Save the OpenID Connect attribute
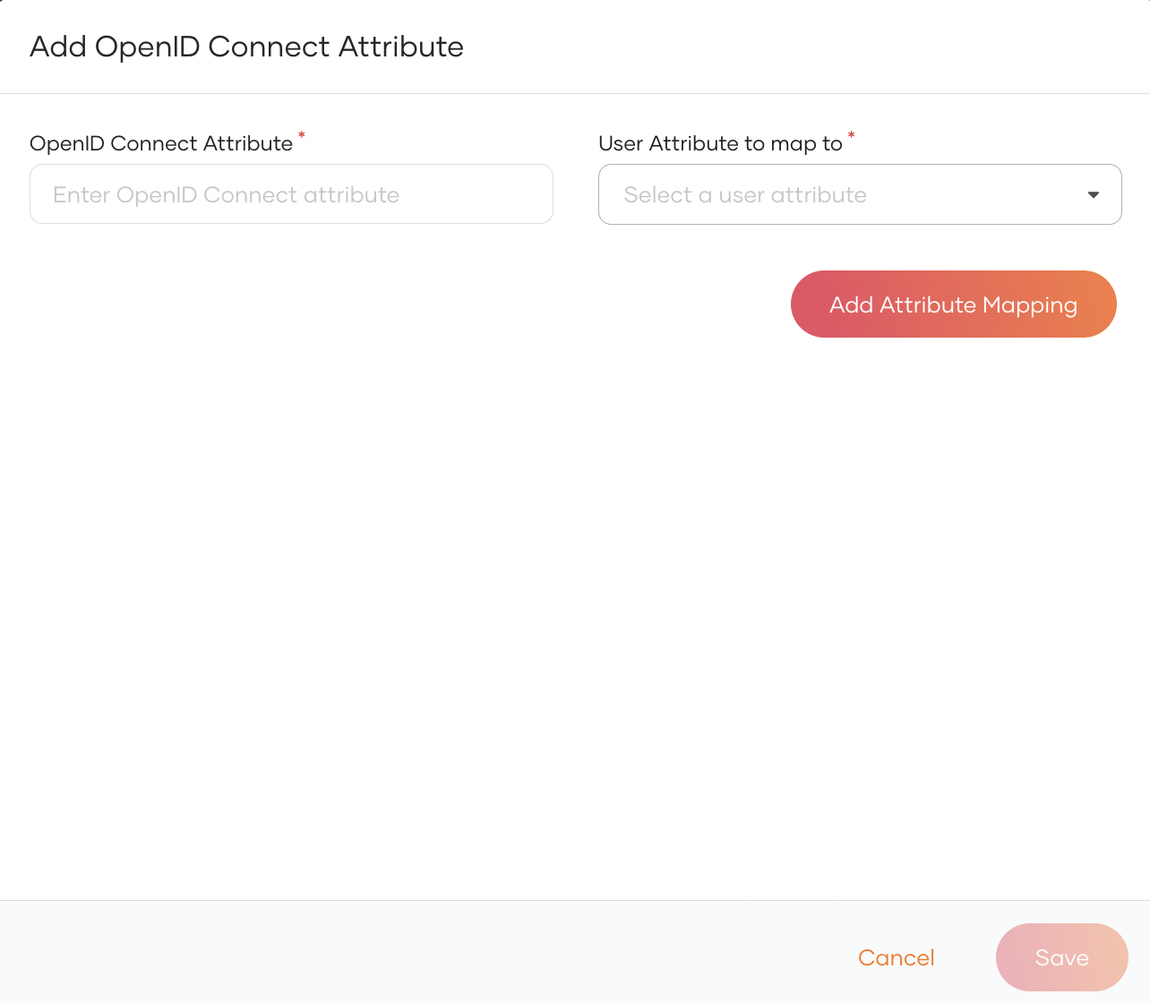The image size is (1150, 1003). [1061, 957]
